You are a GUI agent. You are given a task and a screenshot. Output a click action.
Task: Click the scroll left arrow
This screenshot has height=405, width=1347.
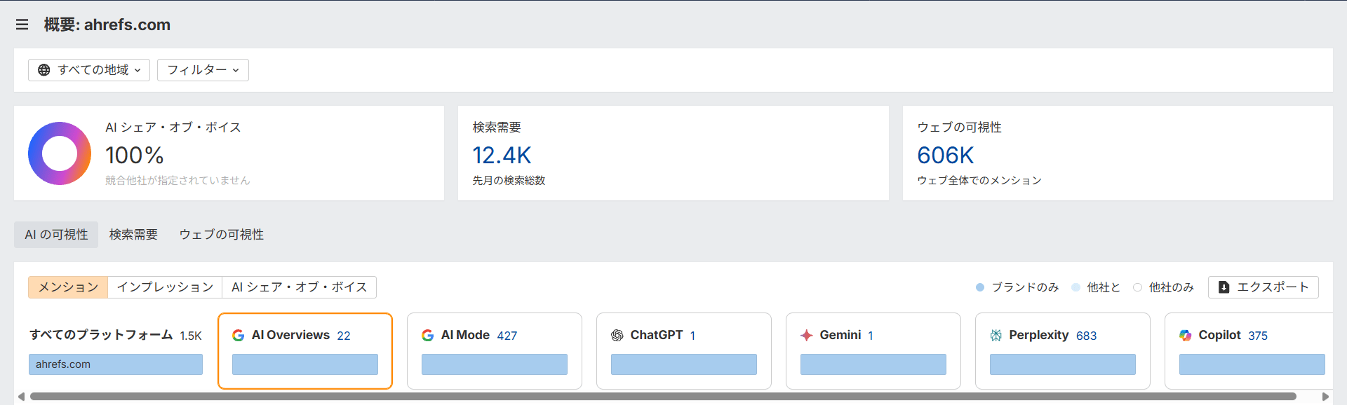coord(21,397)
